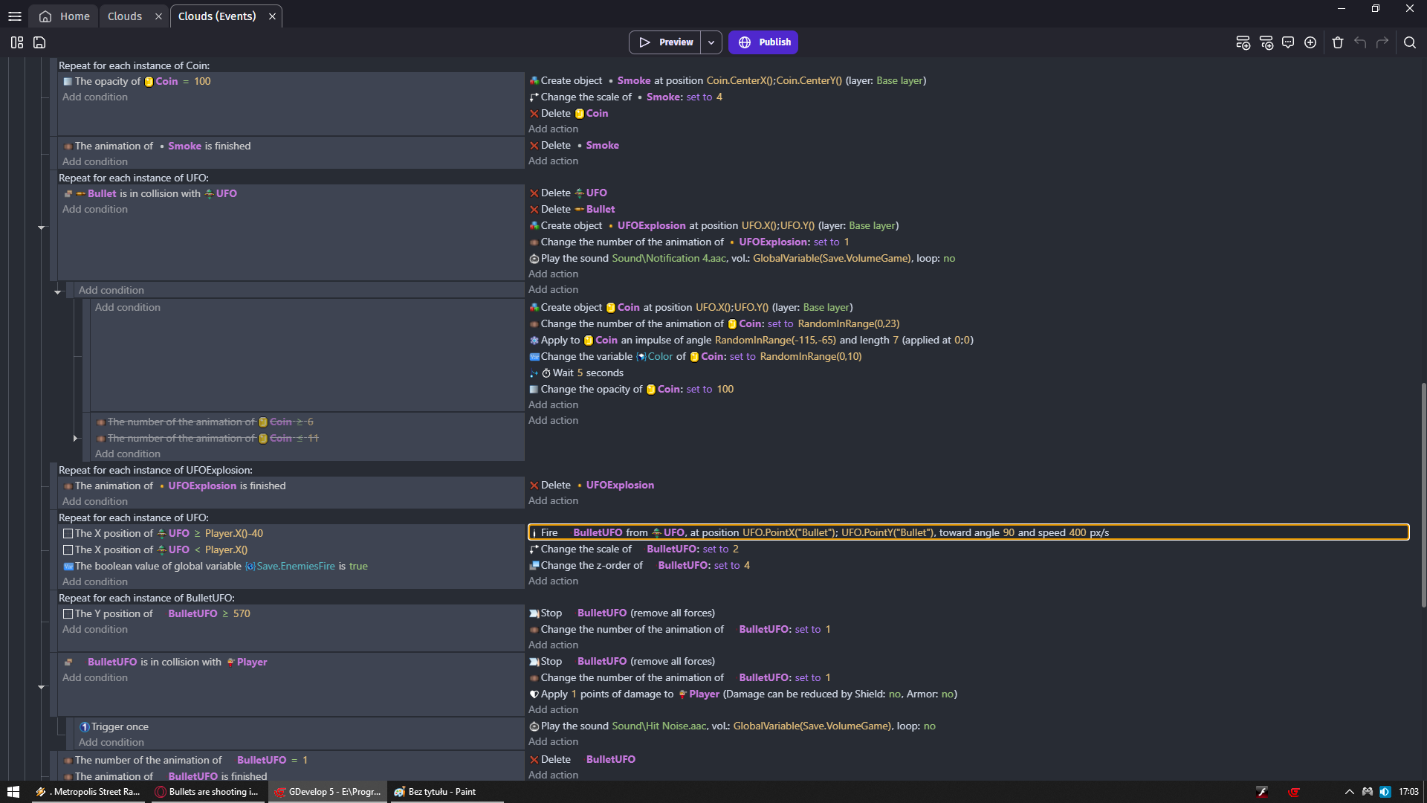1427x803 pixels.
Task: Close the Clouds (Events) tab
Action: point(273,16)
